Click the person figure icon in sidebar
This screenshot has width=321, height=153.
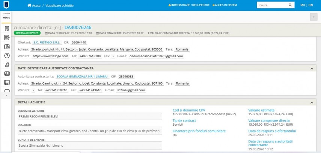click(7, 65)
